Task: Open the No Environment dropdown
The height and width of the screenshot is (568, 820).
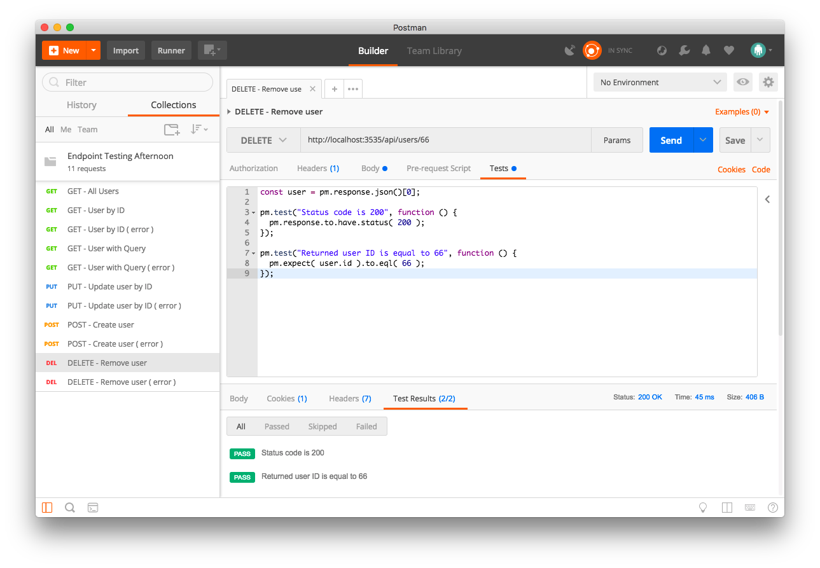Action: coord(660,82)
